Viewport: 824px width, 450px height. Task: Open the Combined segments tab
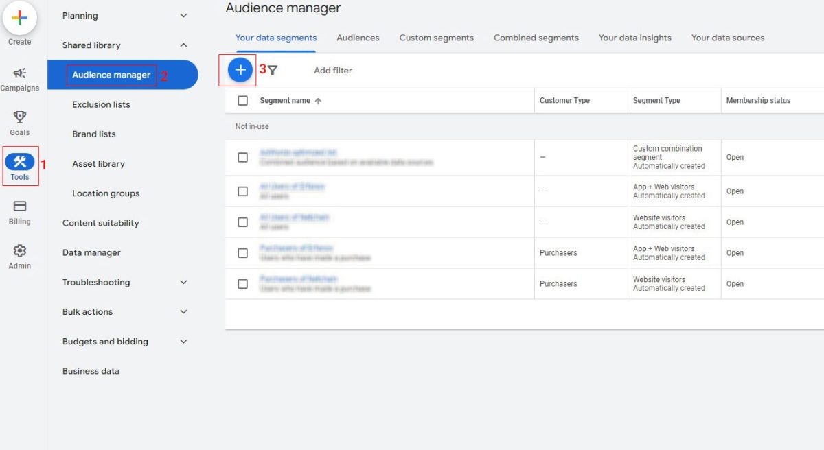coord(536,38)
